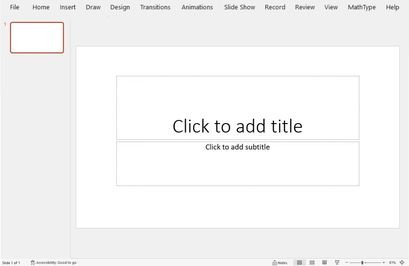
Task: Click the 81% zoom percentage
Action: click(392, 262)
